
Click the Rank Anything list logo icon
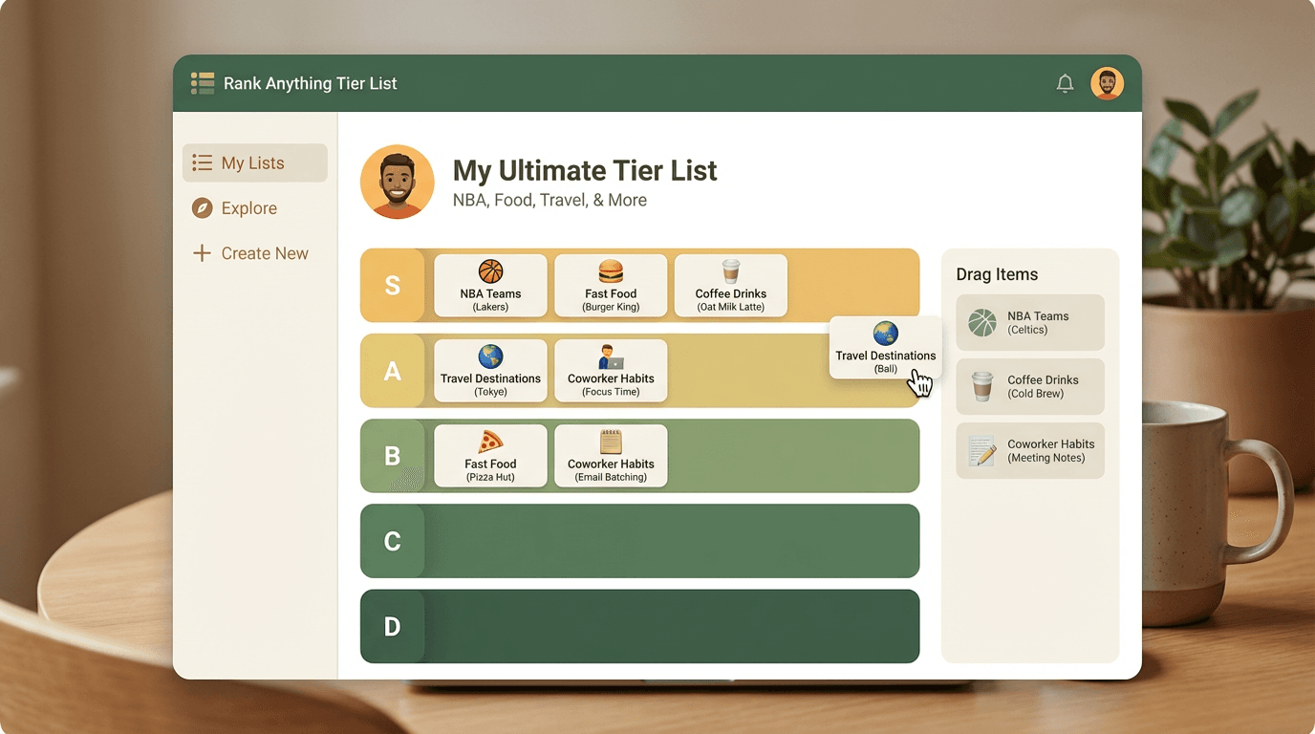tap(202, 83)
